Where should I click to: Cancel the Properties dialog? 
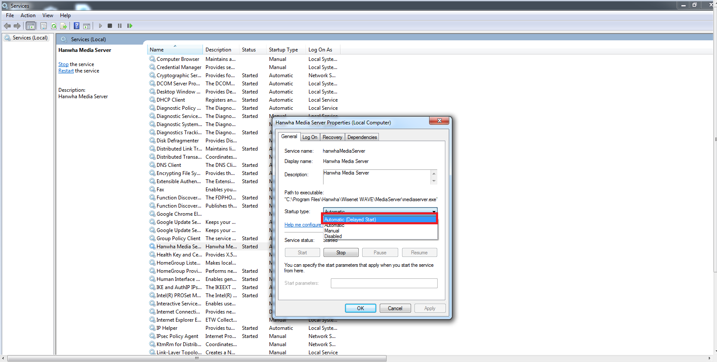(395, 308)
